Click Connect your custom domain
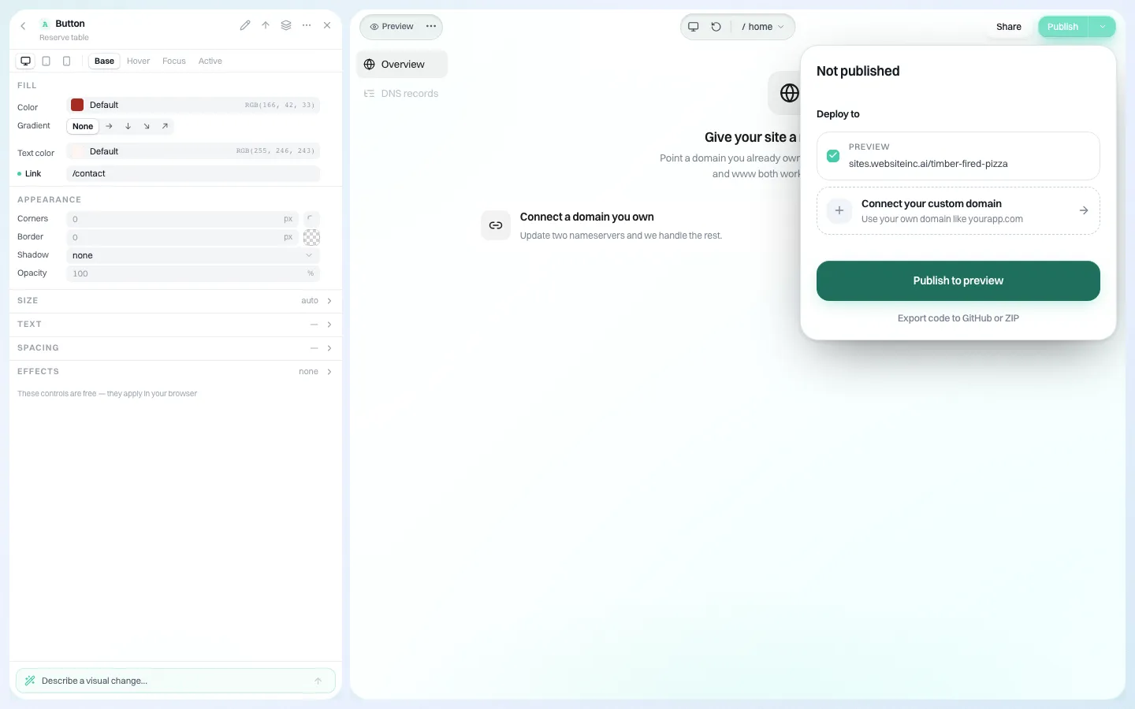Viewport: 1135px width, 709px height. pyautogui.click(x=958, y=211)
